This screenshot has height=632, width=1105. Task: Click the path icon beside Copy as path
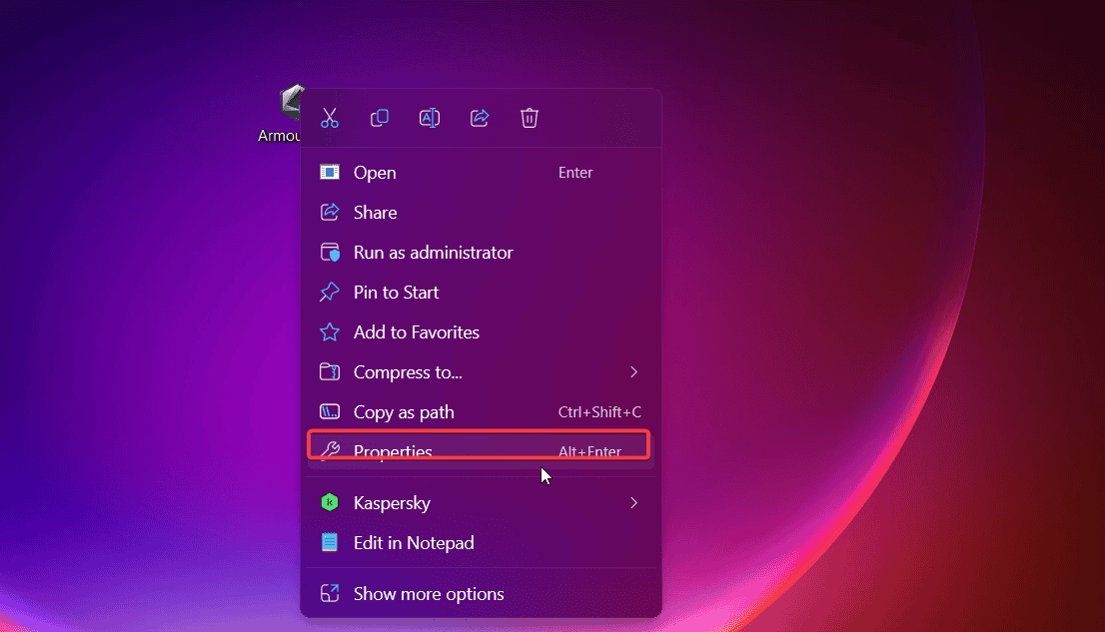tap(329, 411)
